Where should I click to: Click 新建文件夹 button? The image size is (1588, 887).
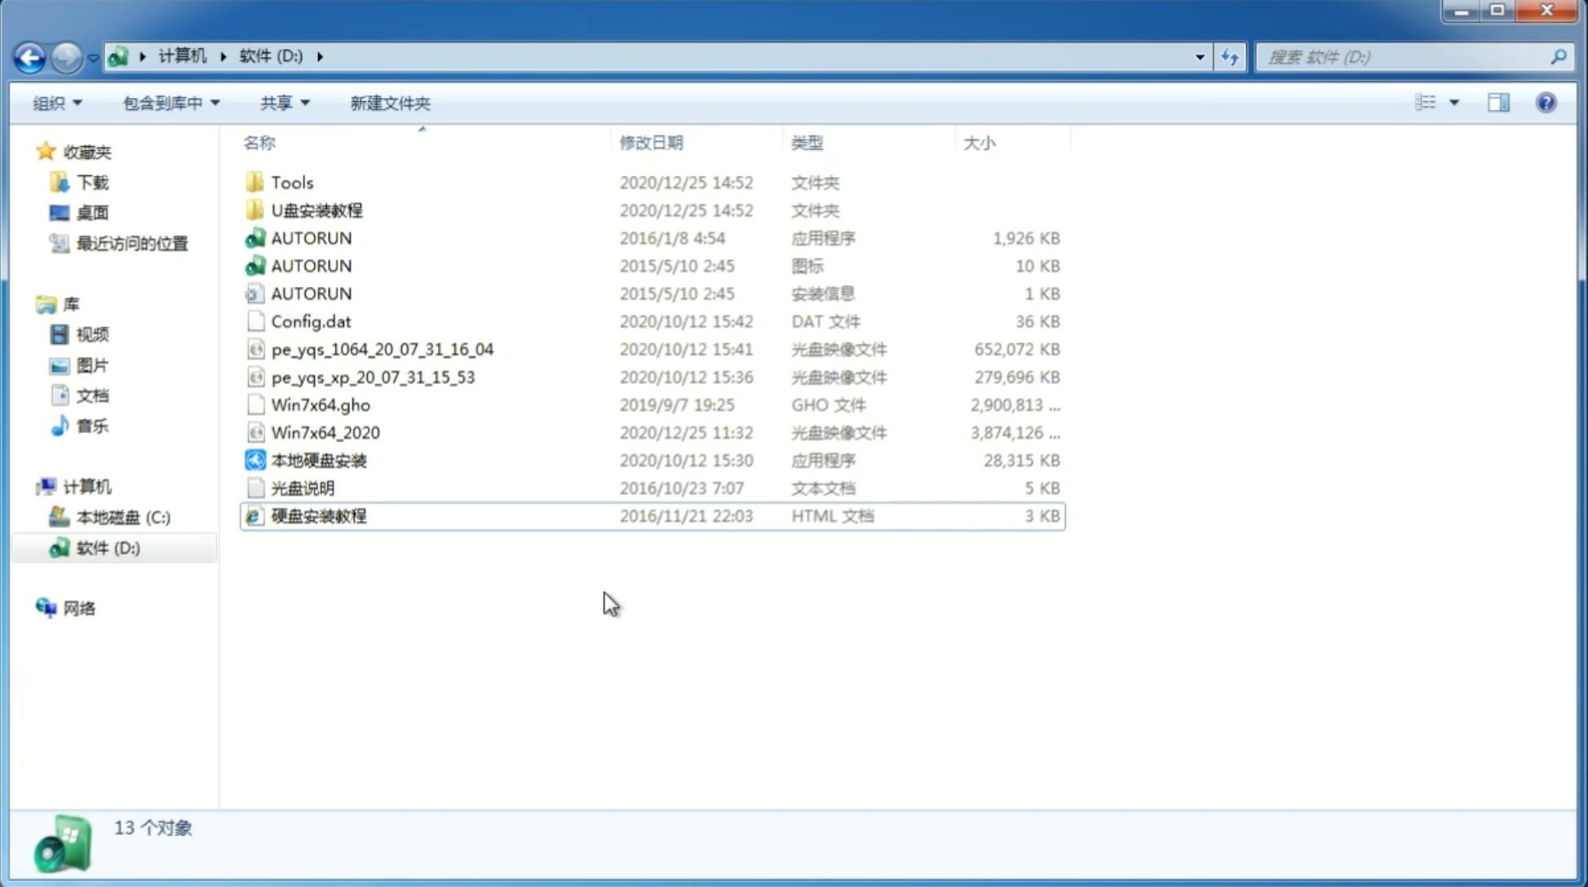[x=391, y=103]
